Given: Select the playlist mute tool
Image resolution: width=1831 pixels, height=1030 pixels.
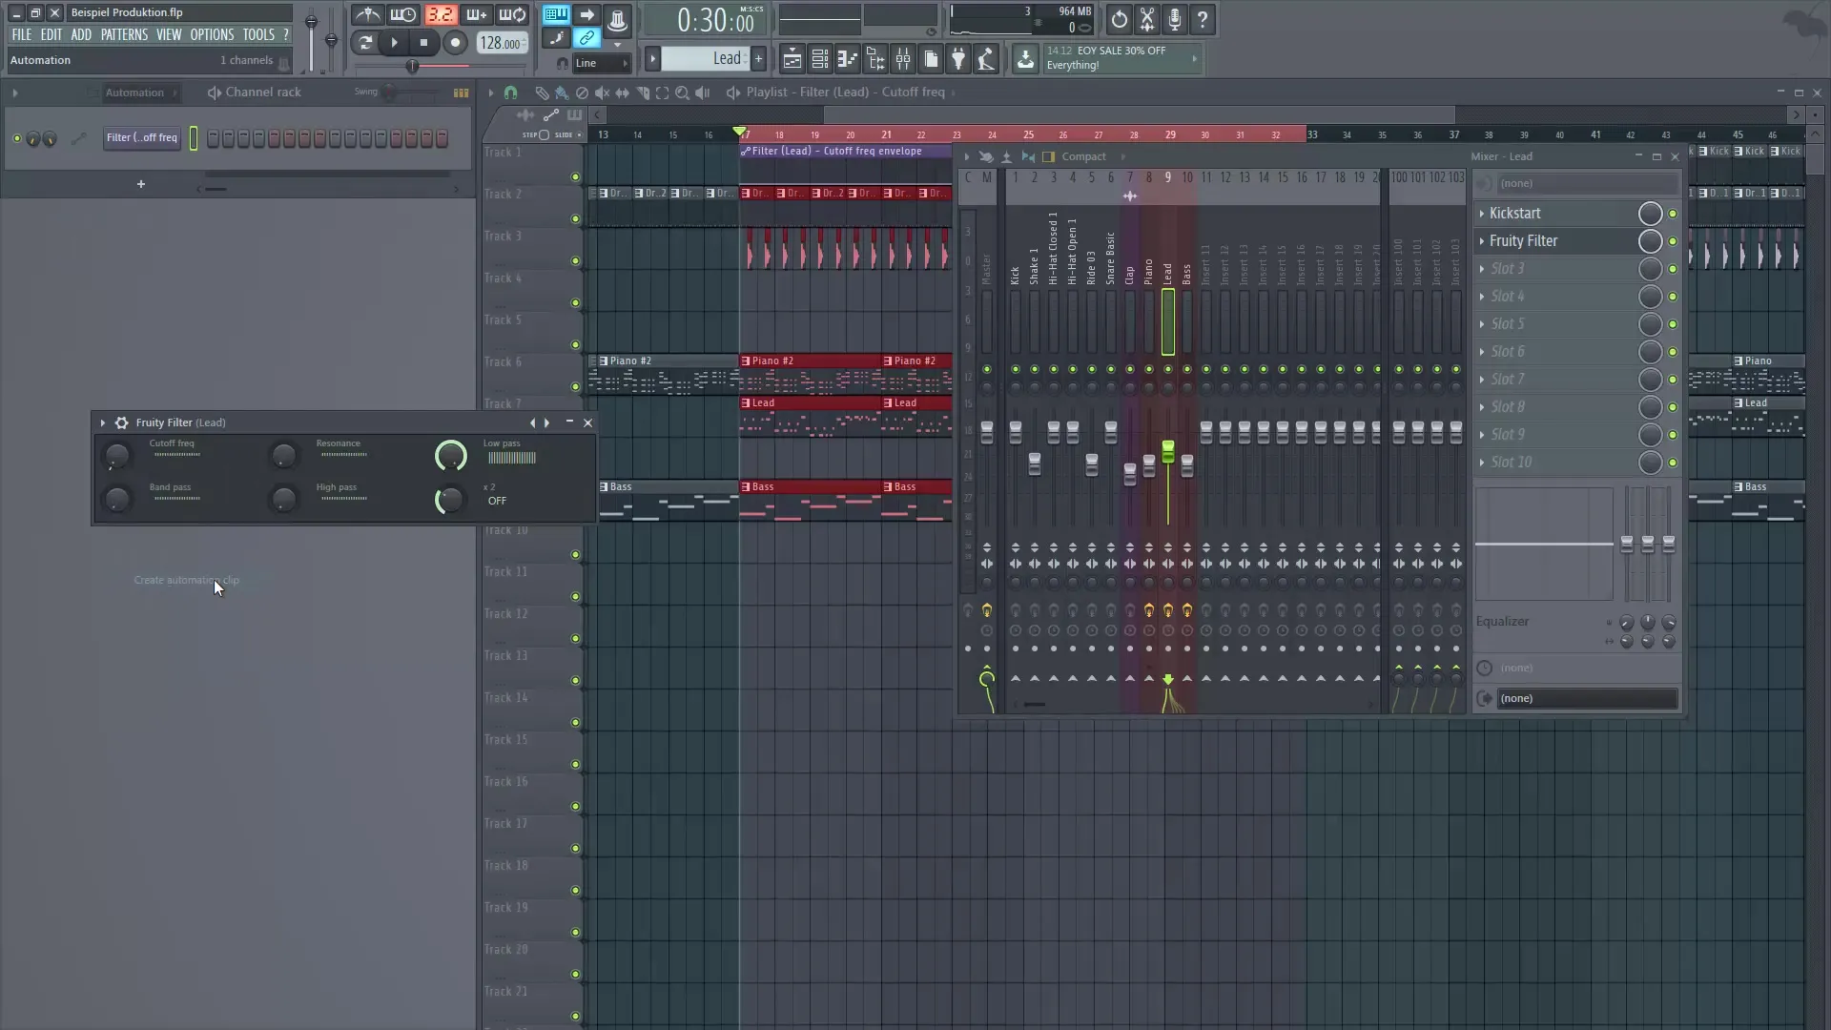Looking at the screenshot, I should click(602, 93).
